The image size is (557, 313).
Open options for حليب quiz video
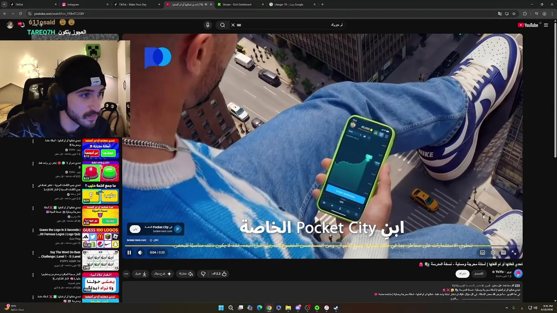[x=33, y=186]
